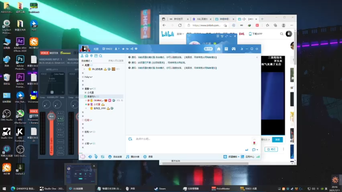Image resolution: width=342 pixels, height=192 pixels.
Task: Click the browser address bar with bilibili URL
Action: 207,25
